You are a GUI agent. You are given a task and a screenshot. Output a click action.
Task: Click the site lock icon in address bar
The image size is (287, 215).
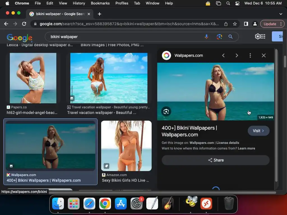[x=35, y=24]
